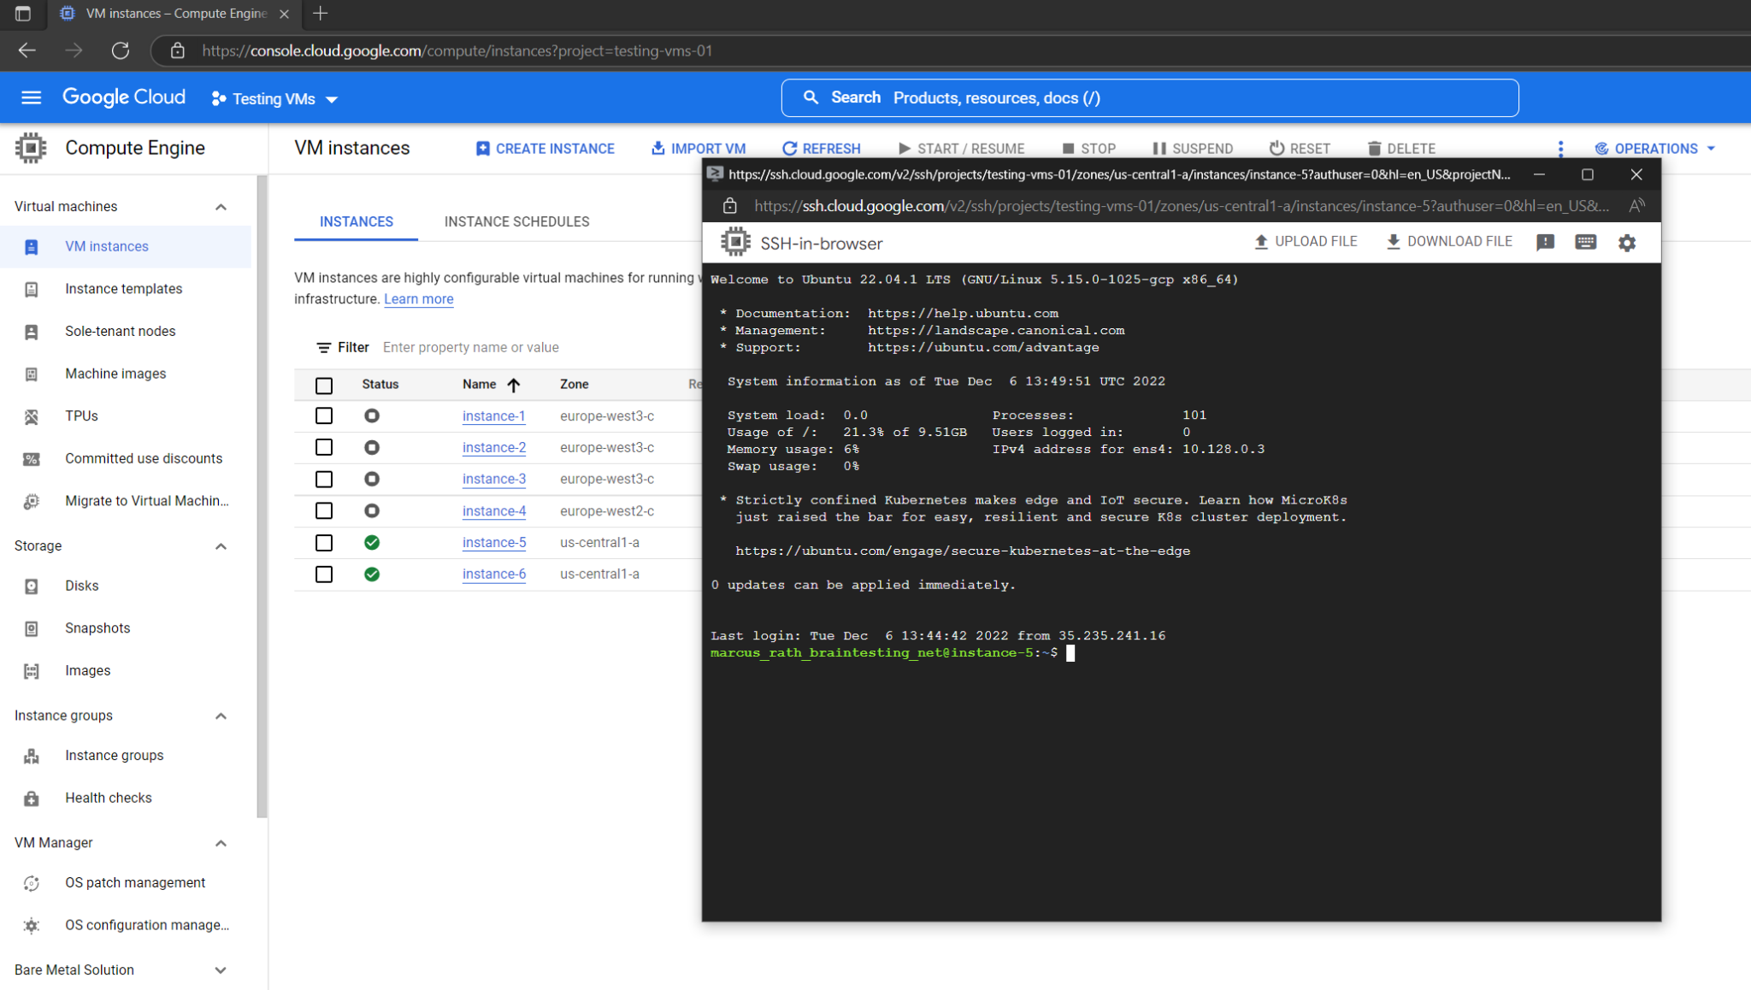Click the Learn more link
The width and height of the screenshot is (1751, 990).
point(418,298)
